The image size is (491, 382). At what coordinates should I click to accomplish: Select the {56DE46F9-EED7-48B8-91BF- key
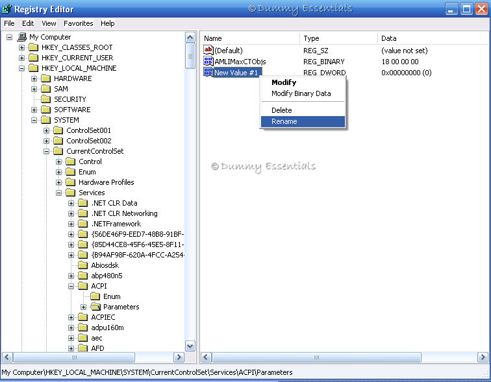(138, 234)
